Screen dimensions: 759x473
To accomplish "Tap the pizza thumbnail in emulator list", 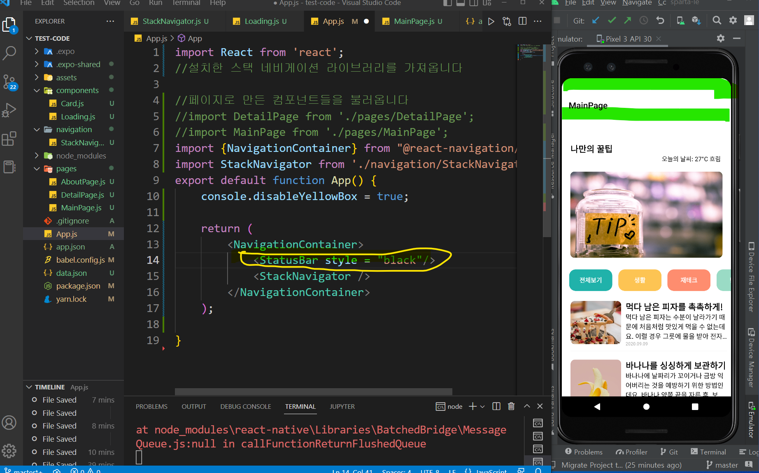I will click(596, 322).
